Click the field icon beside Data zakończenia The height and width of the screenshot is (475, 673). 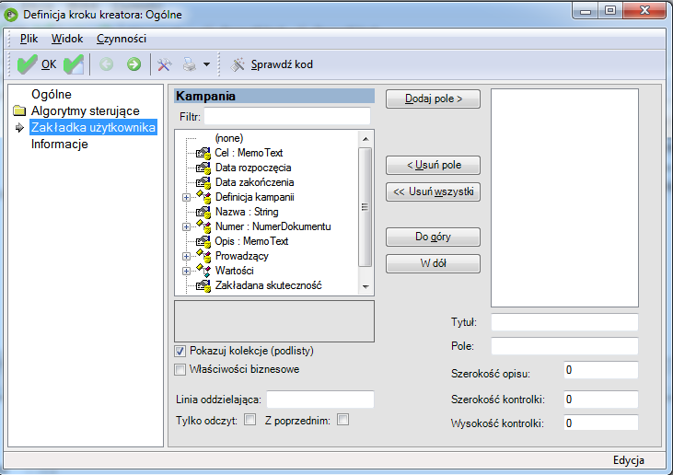(203, 183)
